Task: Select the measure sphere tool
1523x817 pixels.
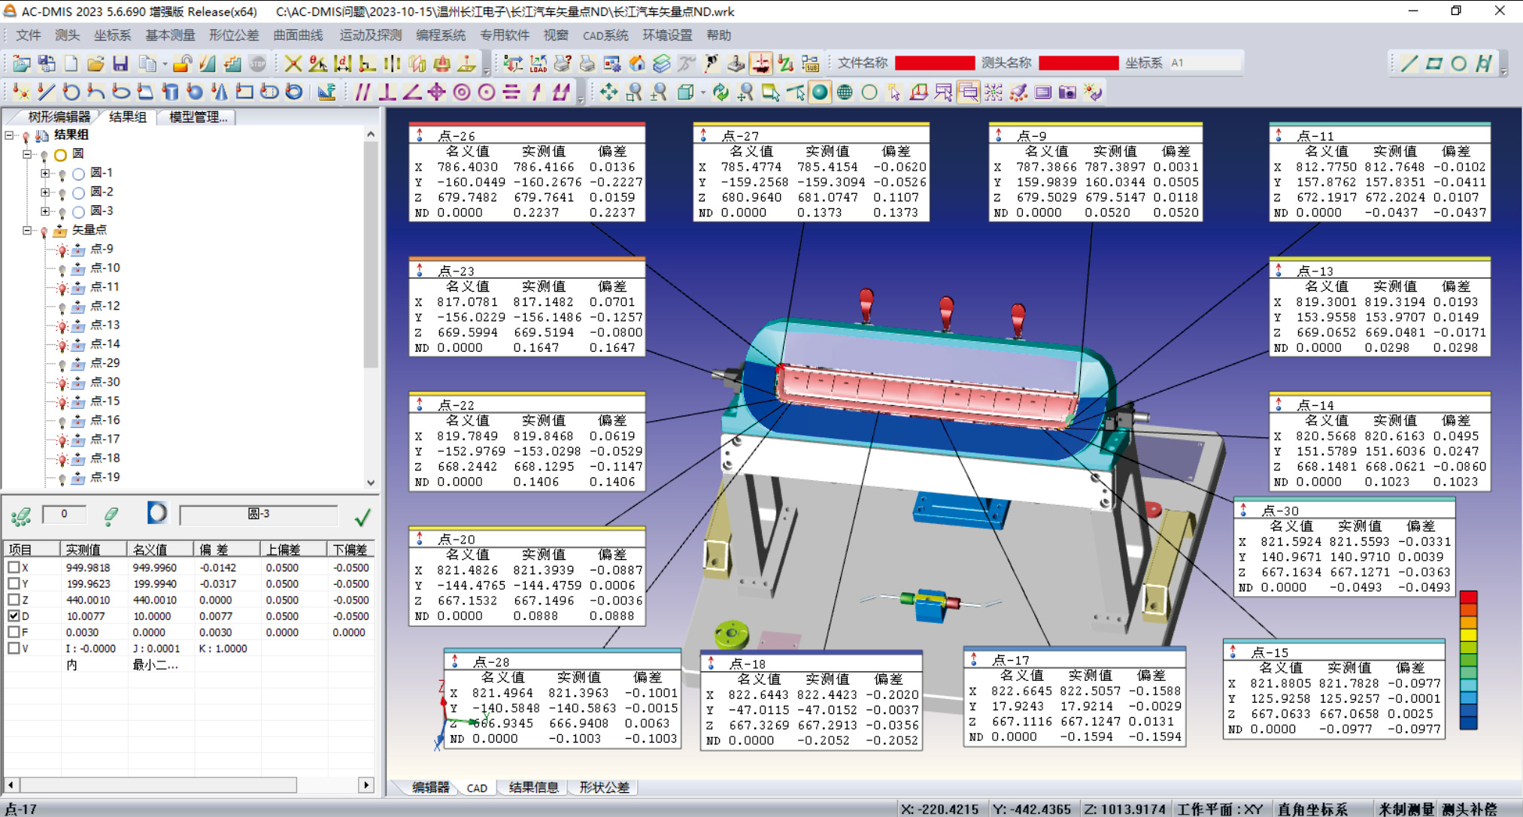Action: pos(195,92)
